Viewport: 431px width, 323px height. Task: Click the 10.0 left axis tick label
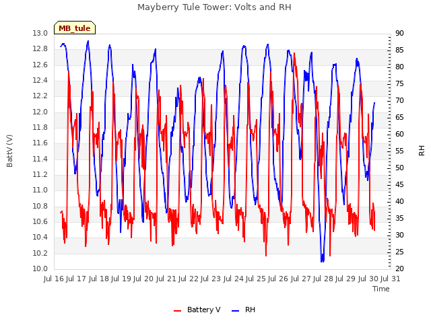point(40,269)
